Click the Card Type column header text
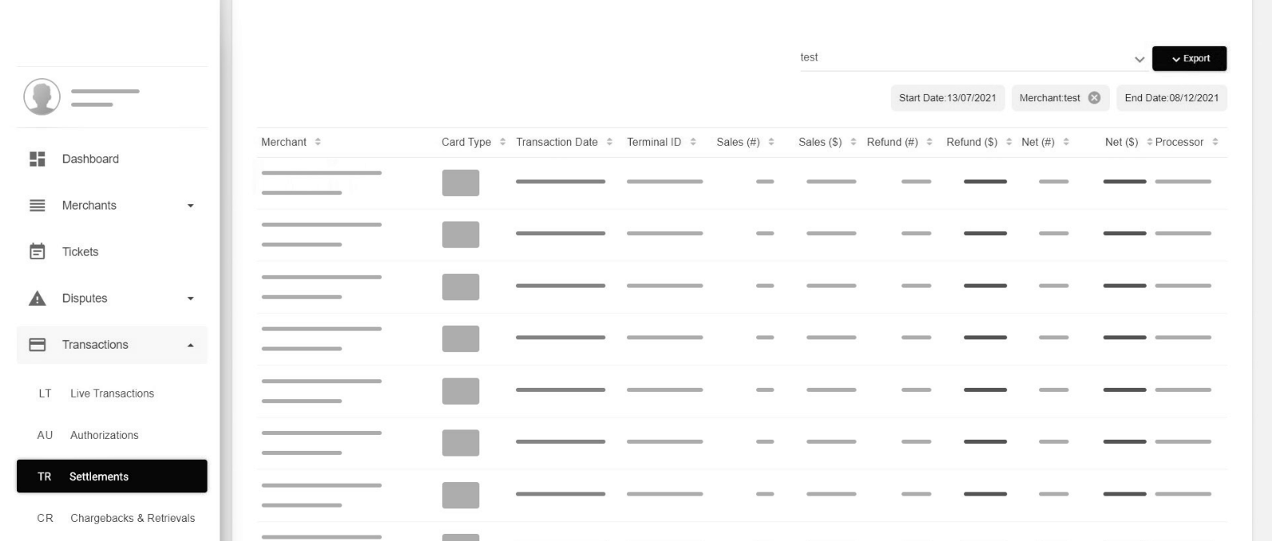Viewport: 1272px width, 541px height. point(466,142)
